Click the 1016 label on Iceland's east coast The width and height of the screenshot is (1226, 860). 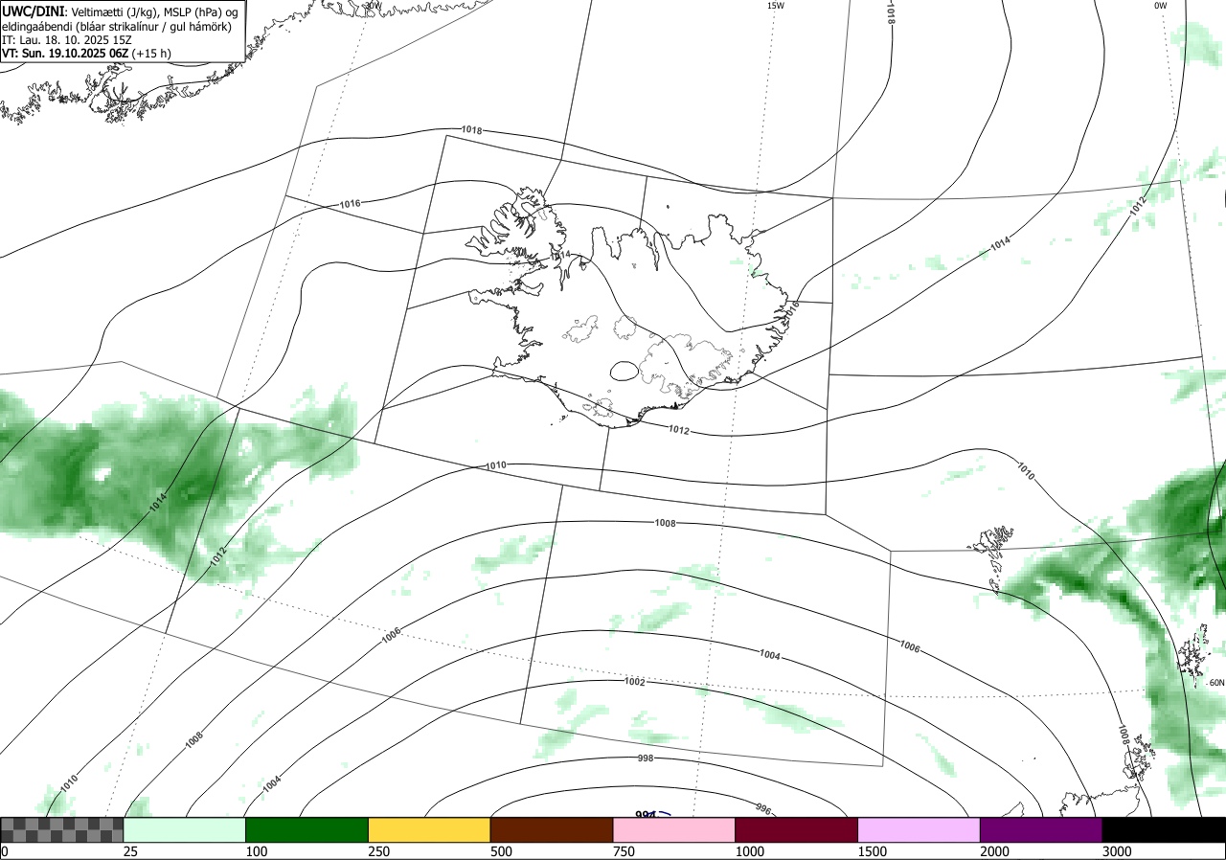(x=791, y=310)
